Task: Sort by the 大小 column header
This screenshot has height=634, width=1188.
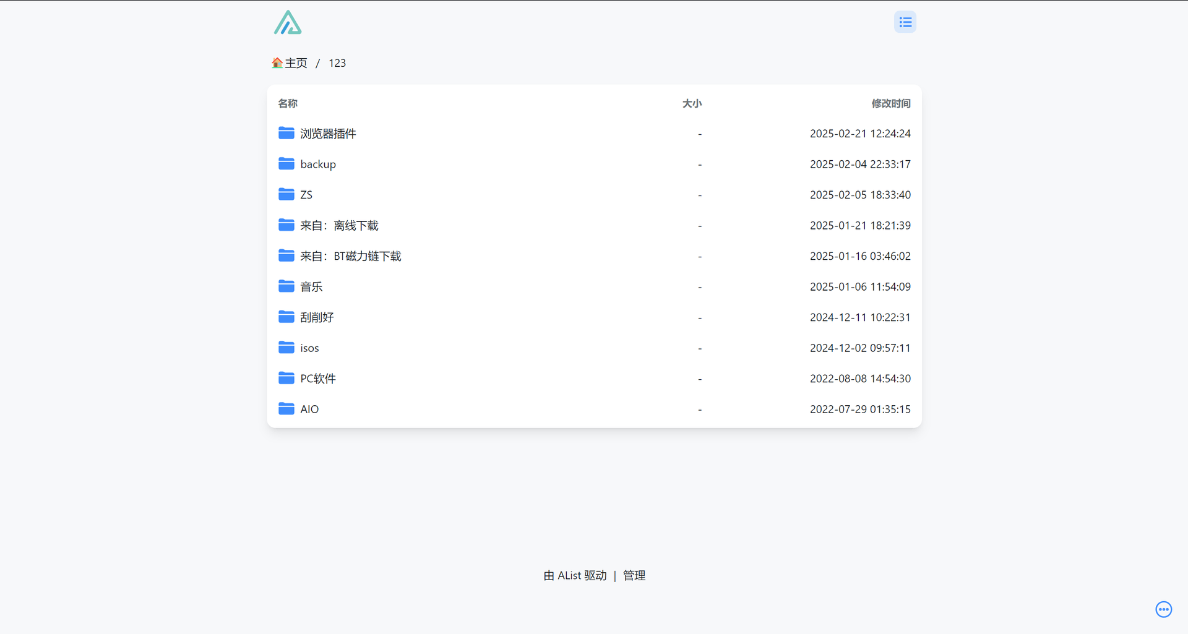Action: point(692,103)
